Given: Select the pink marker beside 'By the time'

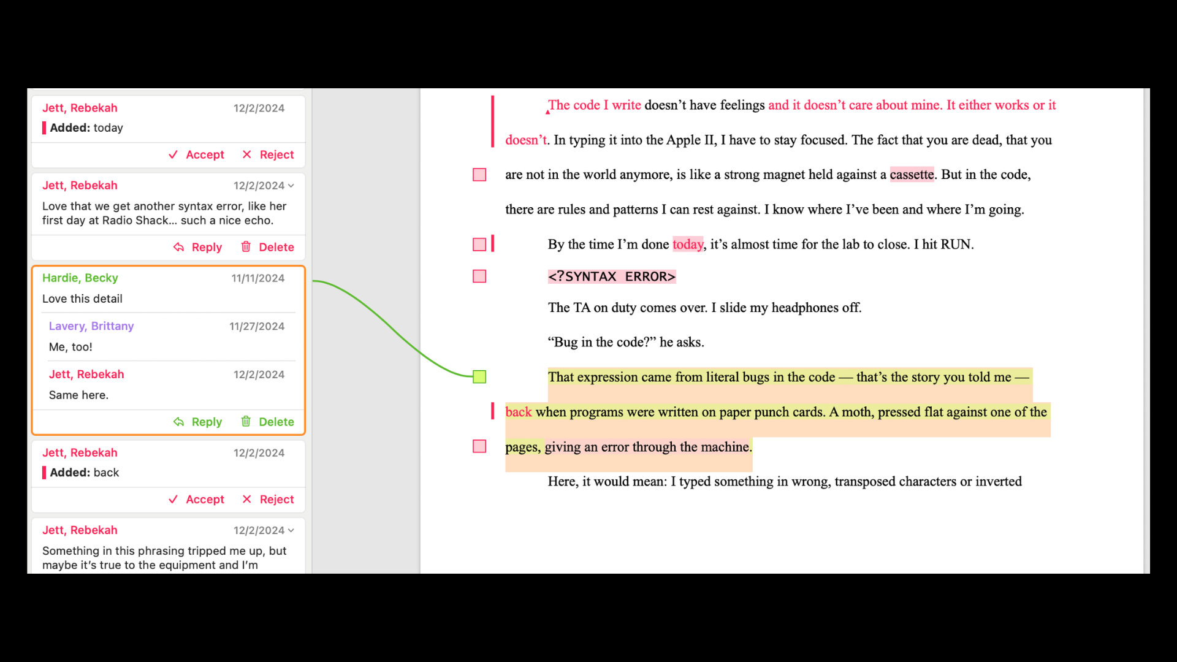Looking at the screenshot, I should (x=479, y=245).
